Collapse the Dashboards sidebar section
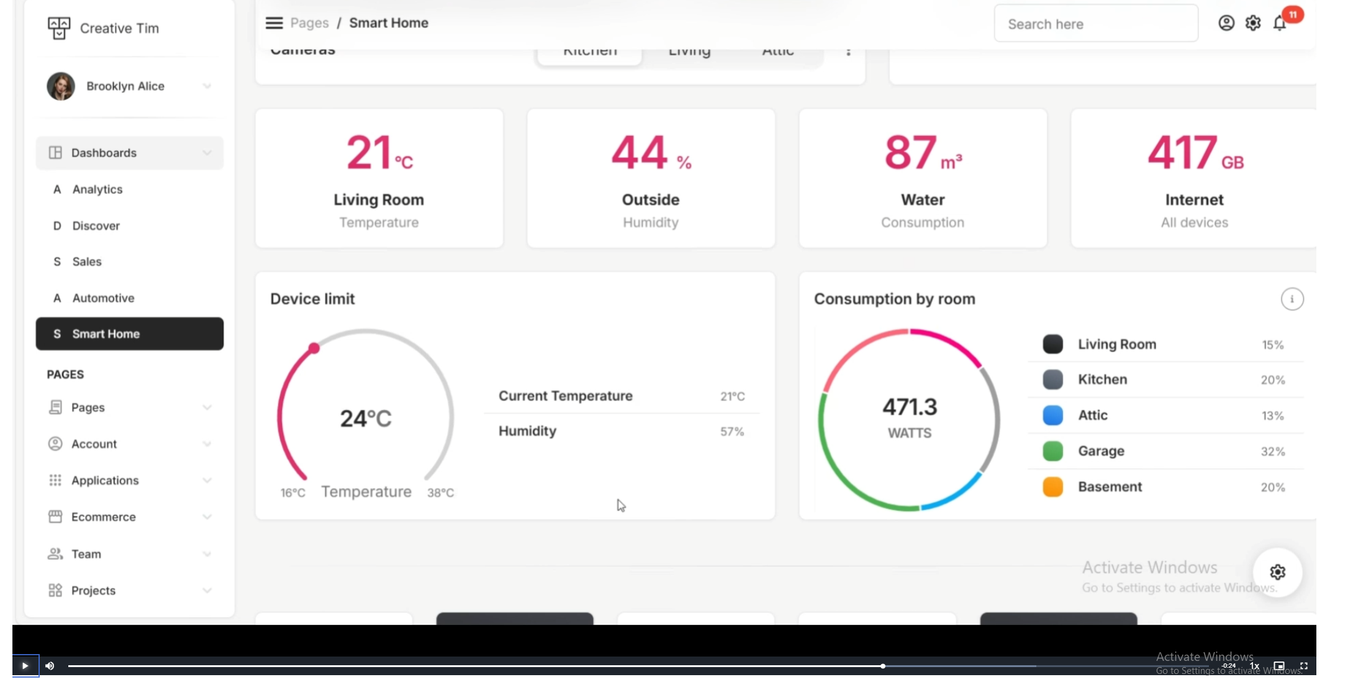 click(x=129, y=153)
